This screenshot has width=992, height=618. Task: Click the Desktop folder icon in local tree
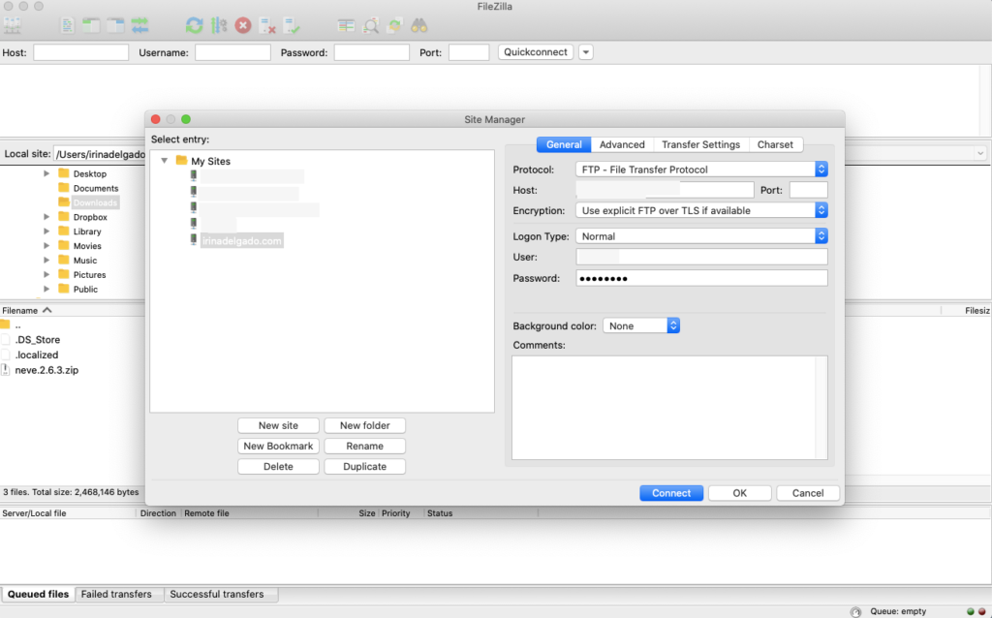[63, 172]
